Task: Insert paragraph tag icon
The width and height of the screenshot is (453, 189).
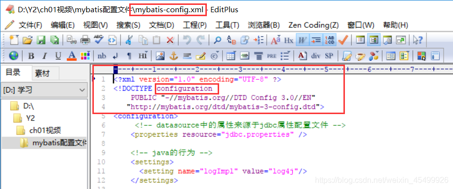Action: click(129, 56)
